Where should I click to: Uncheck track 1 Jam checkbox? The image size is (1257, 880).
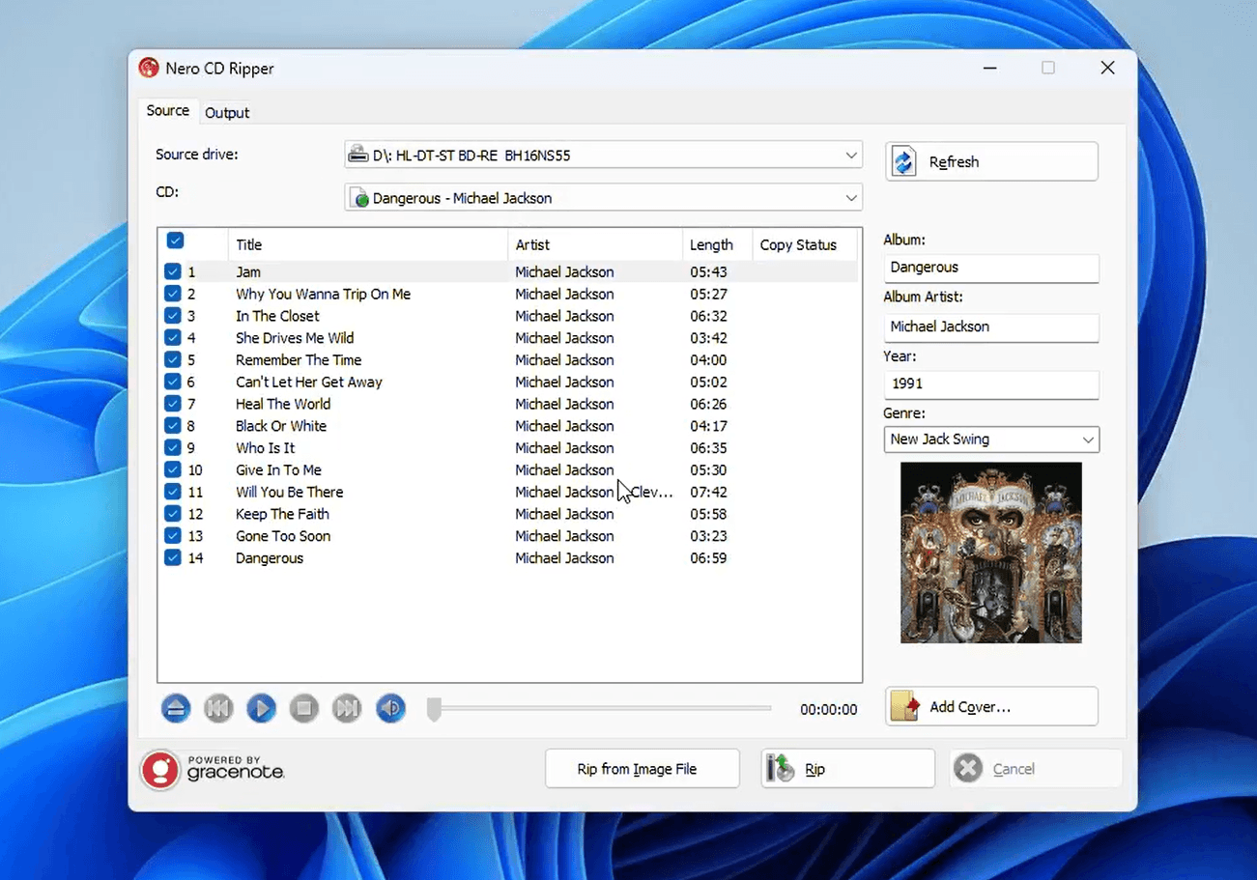(x=173, y=272)
